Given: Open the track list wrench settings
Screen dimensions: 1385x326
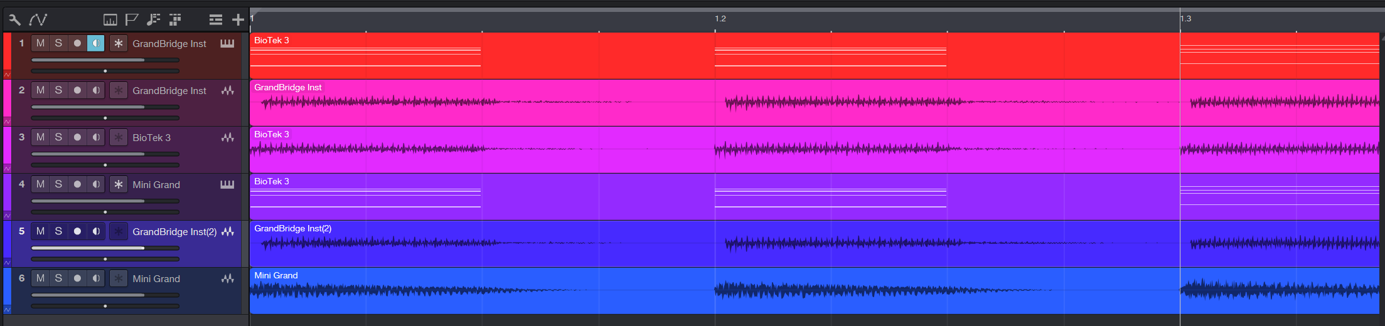Looking at the screenshot, I should coord(14,20).
